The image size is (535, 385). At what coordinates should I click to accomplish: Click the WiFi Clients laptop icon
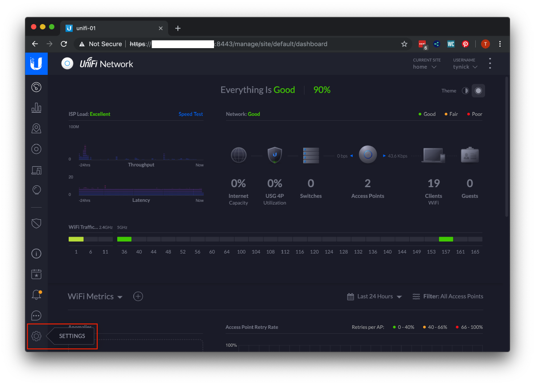pyautogui.click(x=433, y=155)
